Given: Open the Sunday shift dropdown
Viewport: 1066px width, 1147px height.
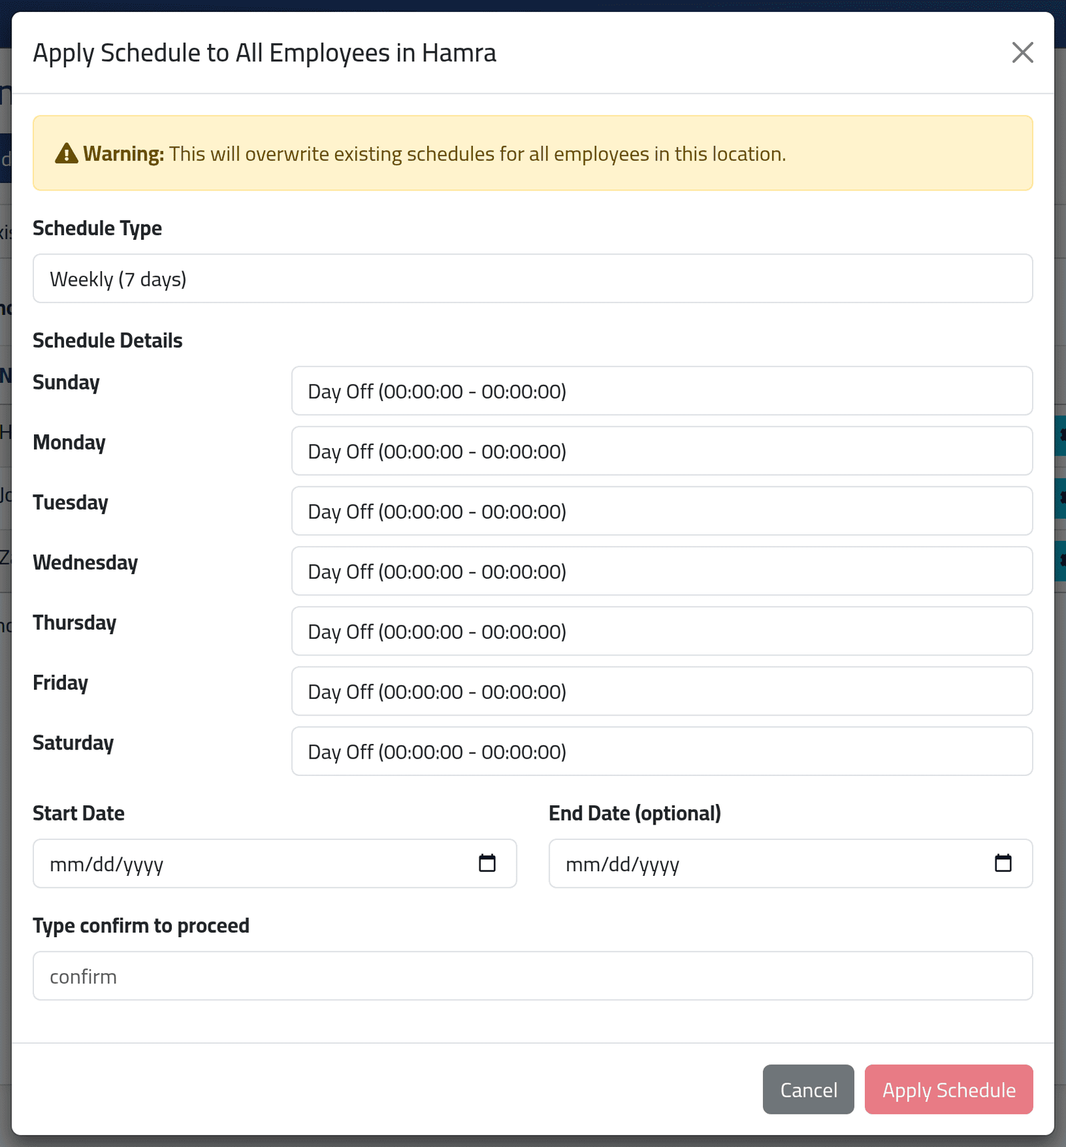Looking at the screenshot, I should point(662,391).
